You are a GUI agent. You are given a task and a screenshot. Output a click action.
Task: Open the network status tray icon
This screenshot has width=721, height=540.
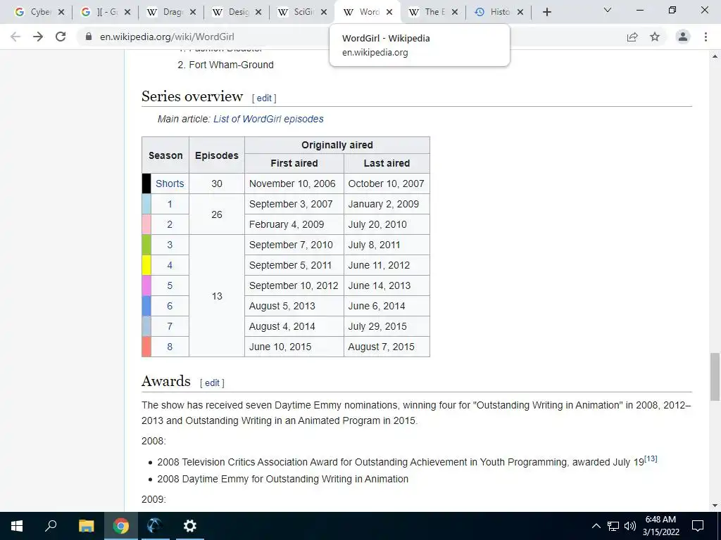coord(613,526)
